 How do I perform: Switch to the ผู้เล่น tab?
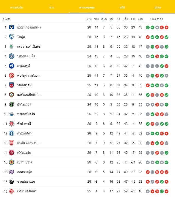(157, 7)
